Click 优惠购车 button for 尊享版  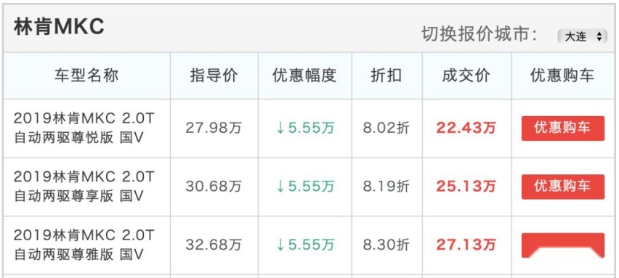pos(562,187)
